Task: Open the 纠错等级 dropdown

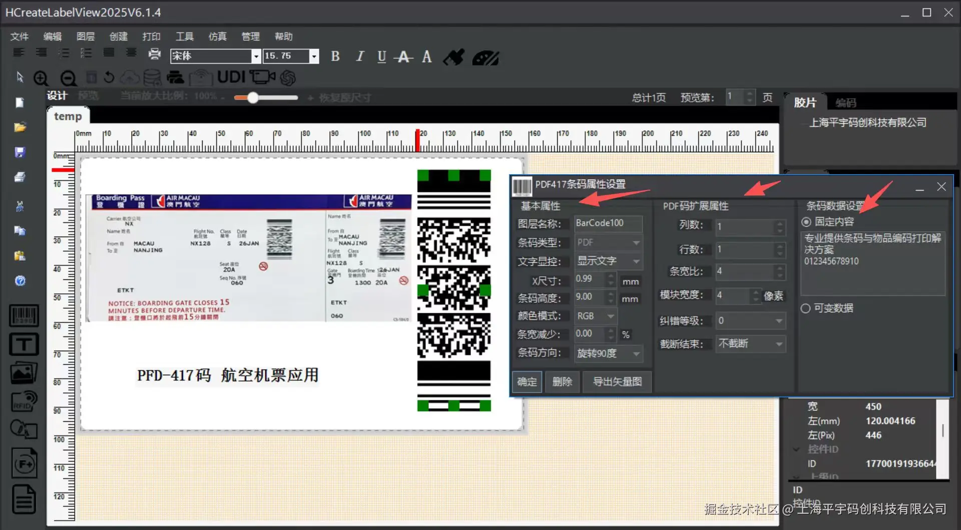Action: [750, 321]
